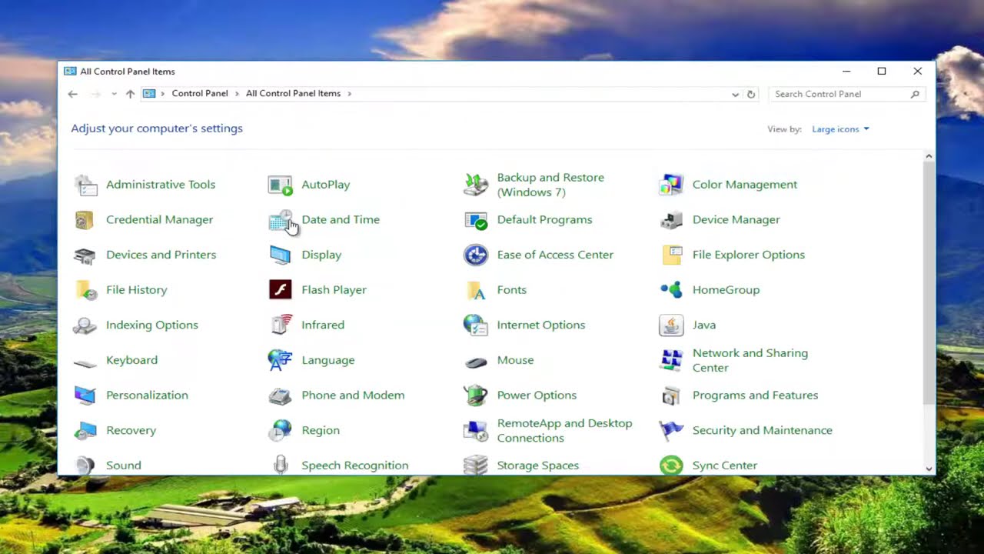Image resolution: width=984 pixels, height=554 pixels.
Task: Open the Network and Sharing Center icon
Action: click(671, 360)
